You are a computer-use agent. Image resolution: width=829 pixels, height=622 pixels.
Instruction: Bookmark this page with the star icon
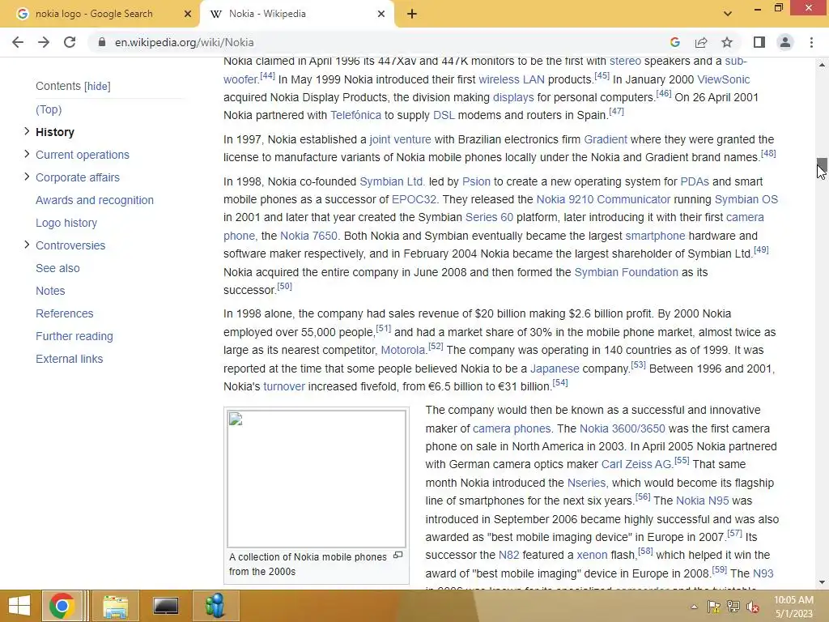(x=727, y=42)
